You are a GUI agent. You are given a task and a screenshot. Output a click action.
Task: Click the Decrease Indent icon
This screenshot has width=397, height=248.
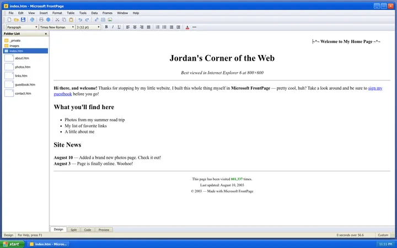[171, 27]
